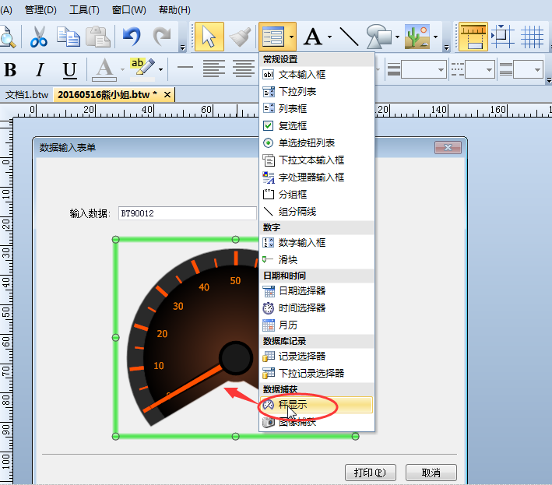Open the 帮助(H) menu
The width and height of the screenshot is (552, 485).
click(174, 10)
